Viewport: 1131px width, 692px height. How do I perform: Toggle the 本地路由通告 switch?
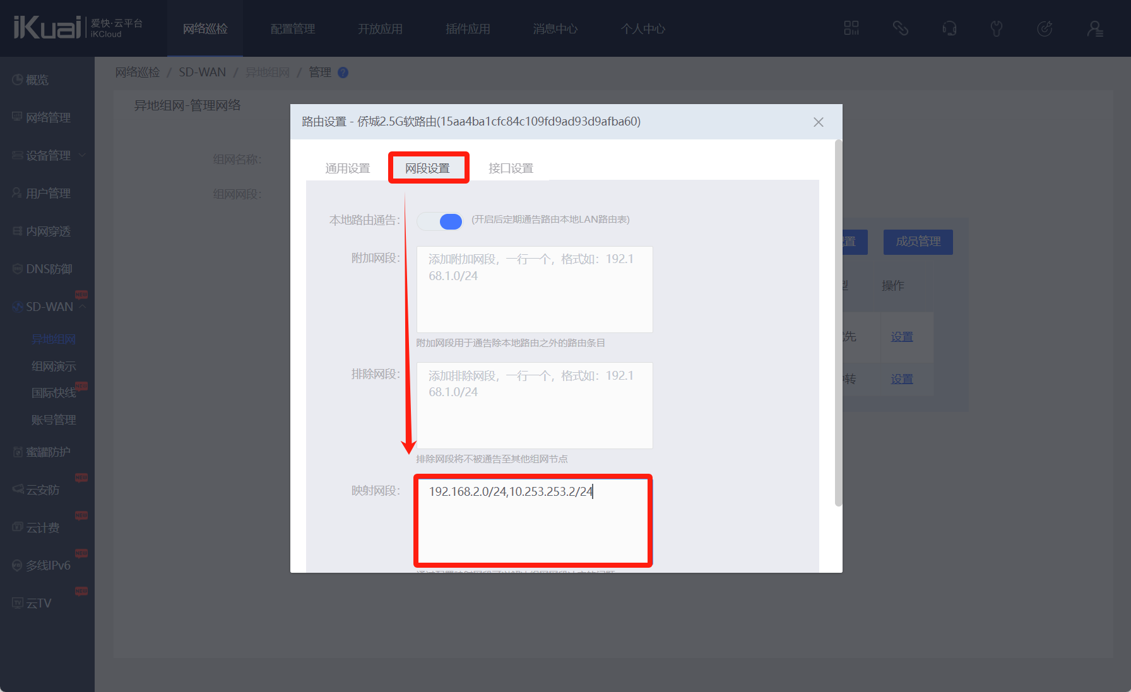[x=441, y=221]
